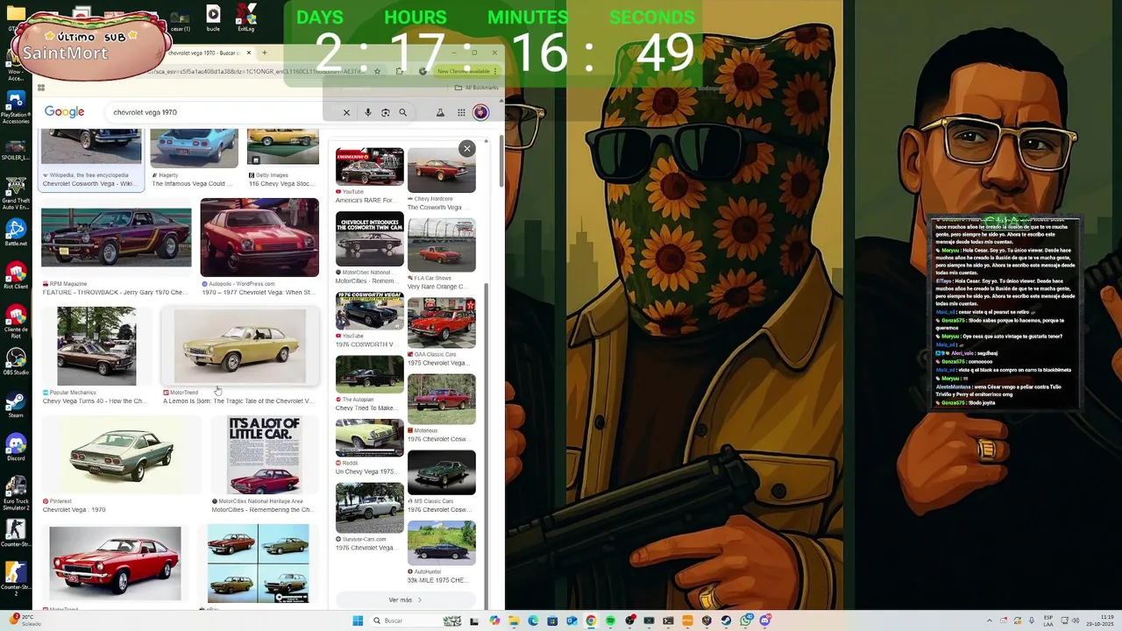The width and height of the screenshot is (1122, 631).
Task: Open Pinterest 'Chevrolet Vega : 1970' image
Action: coord(120,456)
